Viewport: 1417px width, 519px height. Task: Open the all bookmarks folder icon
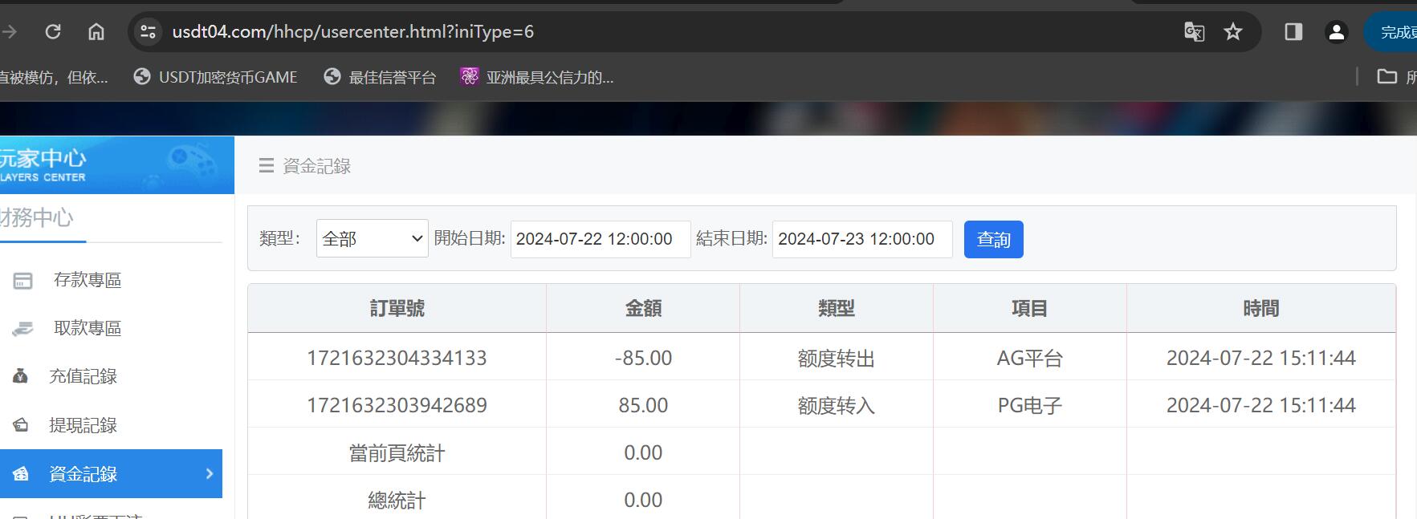click(1386, 76)
